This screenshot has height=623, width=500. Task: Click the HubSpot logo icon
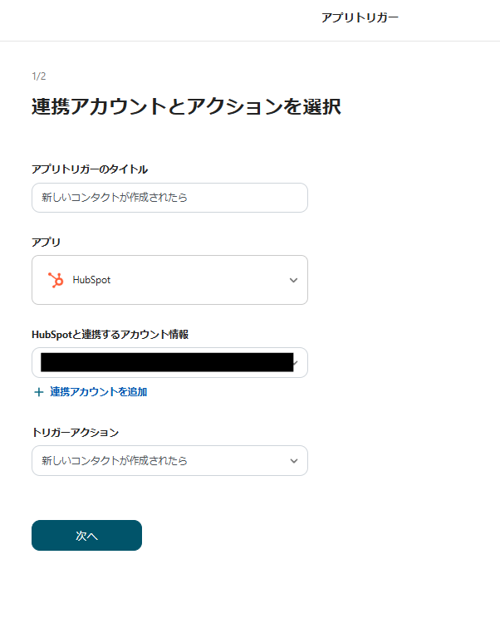pyautogui.click(x=56, y=280)
